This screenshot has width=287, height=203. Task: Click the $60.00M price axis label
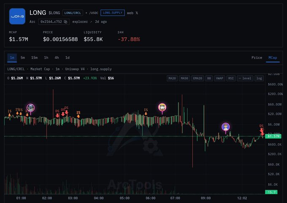(275, 104)
